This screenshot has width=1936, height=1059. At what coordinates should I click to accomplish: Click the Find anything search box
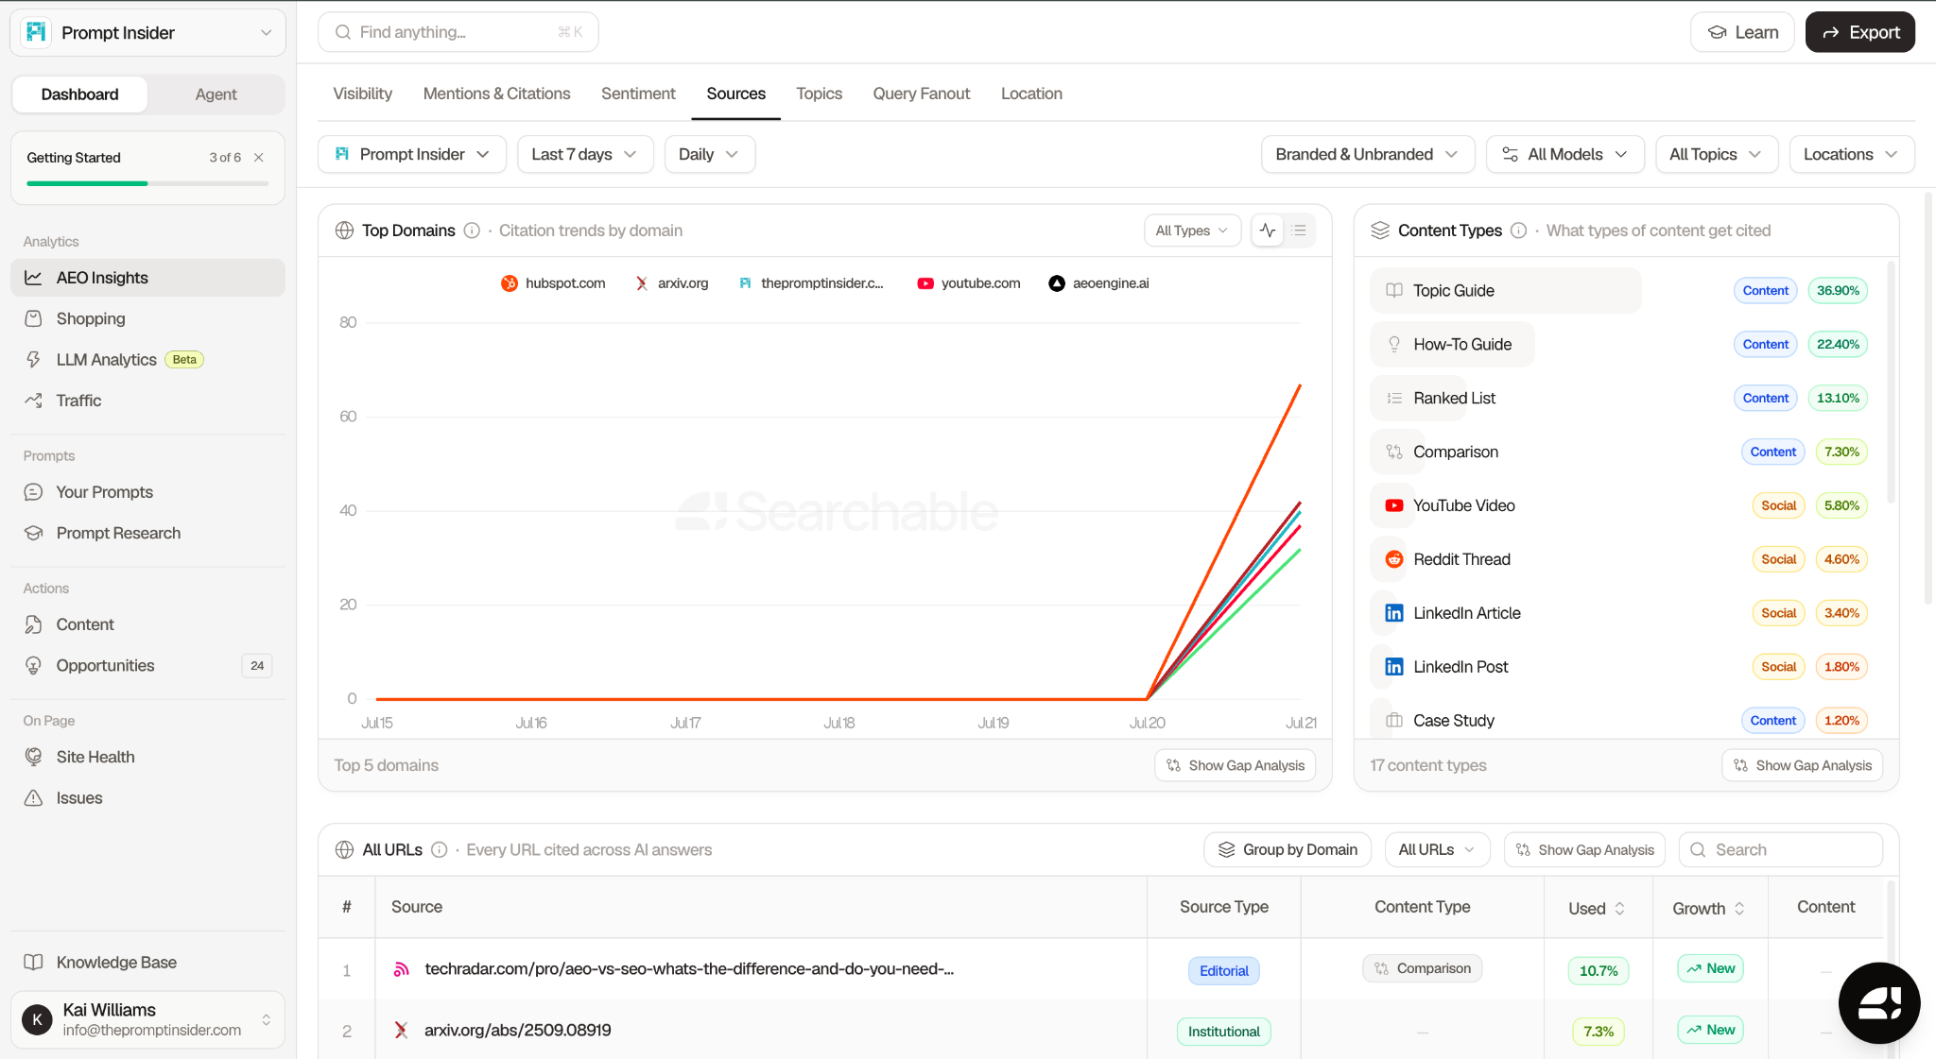pos(458,32)
